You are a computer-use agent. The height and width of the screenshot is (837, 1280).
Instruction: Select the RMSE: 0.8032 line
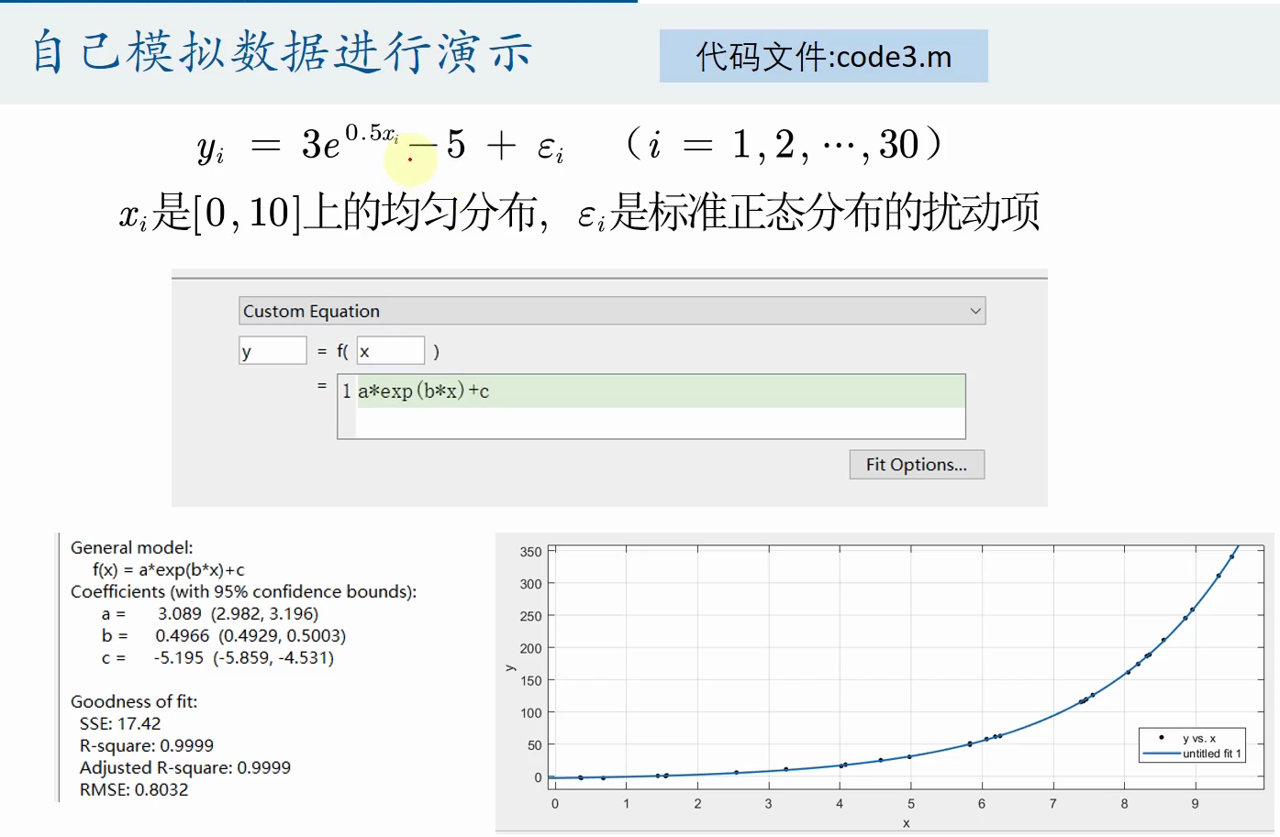point(134,789)
